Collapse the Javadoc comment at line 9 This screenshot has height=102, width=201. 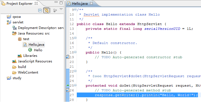[x=75, y=9]
